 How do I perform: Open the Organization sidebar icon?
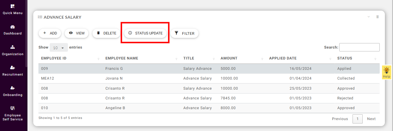pyautogui.click(x=12, y=47)
